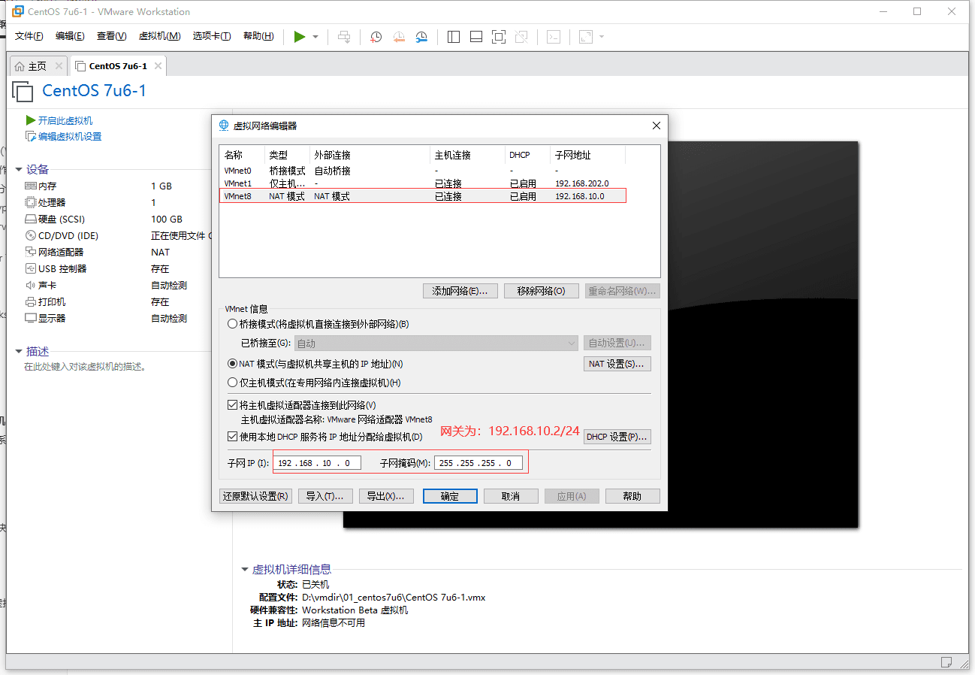Open the stretch display dropdown arrow
The height and width of the screenshot is (675, 975).
pos(602,37)
